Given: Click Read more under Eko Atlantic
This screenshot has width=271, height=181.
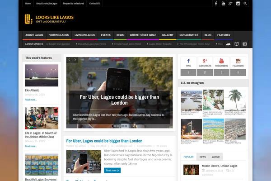Looking at the screenshot, I should point(31,100).
